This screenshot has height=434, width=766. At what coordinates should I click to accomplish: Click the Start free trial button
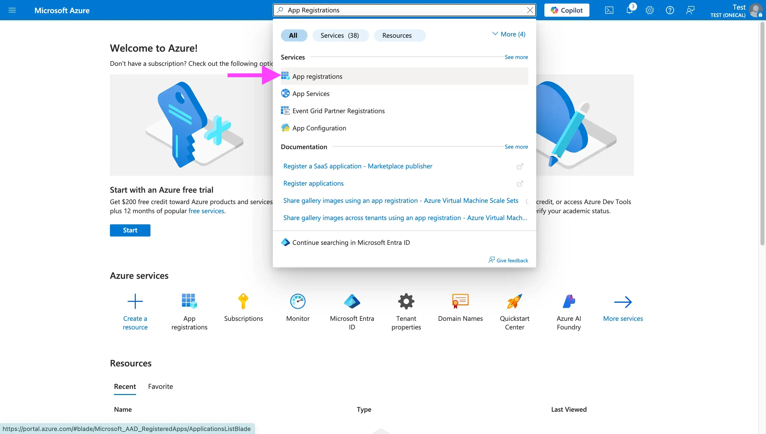tap(130, 230)
